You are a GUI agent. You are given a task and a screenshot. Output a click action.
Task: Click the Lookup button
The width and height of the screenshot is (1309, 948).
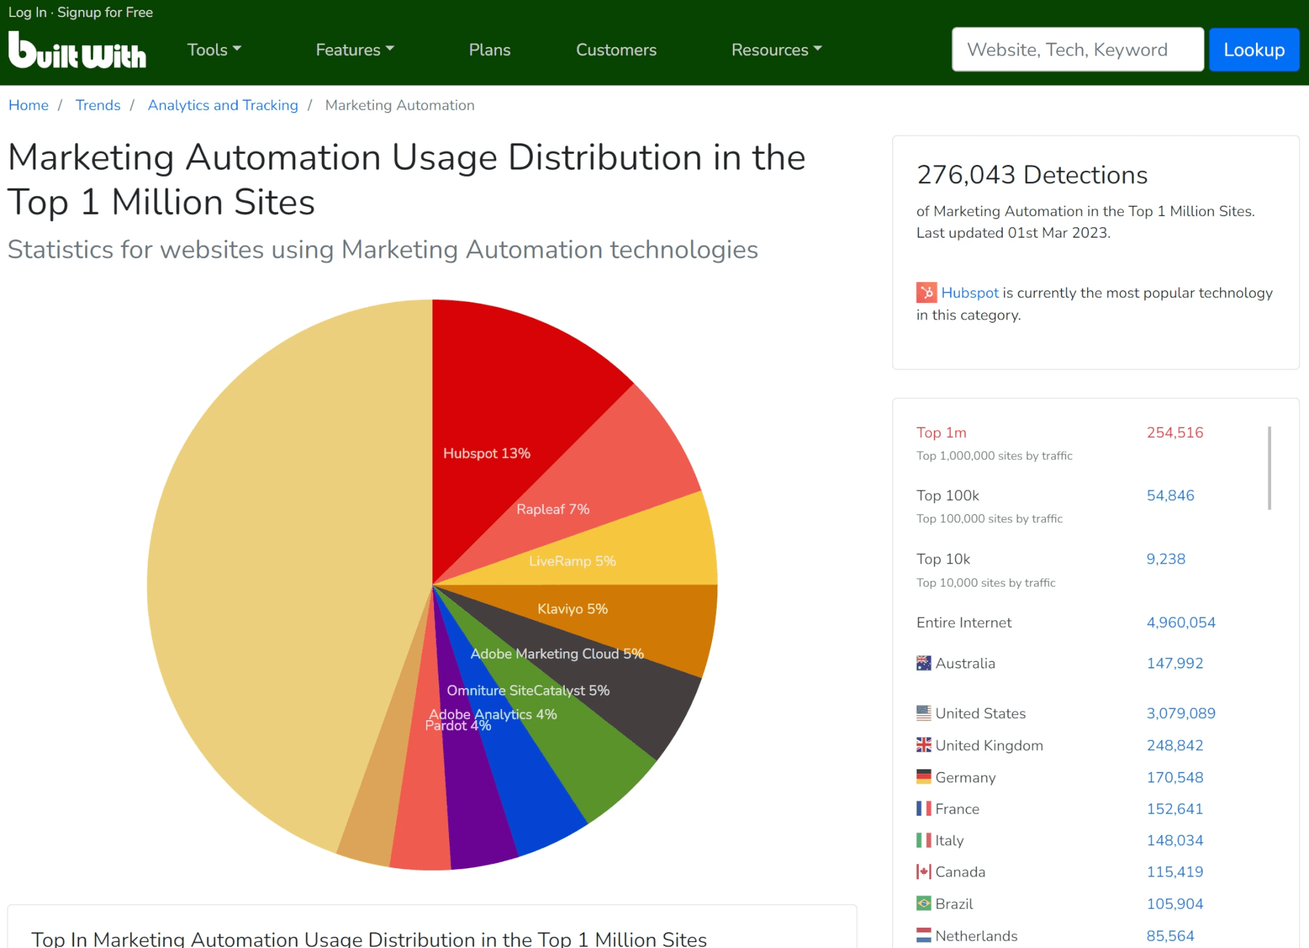coord(1254,50)
